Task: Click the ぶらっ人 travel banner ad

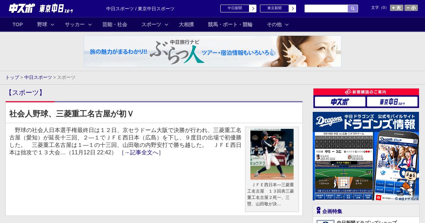Action: [x=212, y=51]
